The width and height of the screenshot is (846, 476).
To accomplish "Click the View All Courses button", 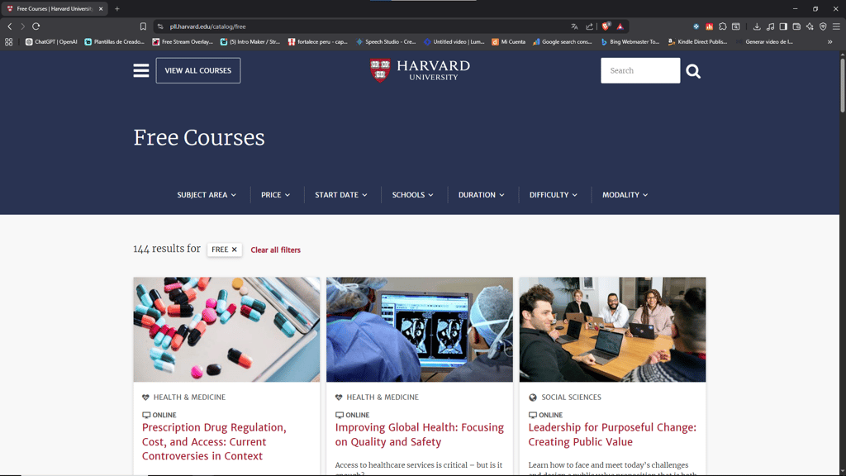I will 198,71.
